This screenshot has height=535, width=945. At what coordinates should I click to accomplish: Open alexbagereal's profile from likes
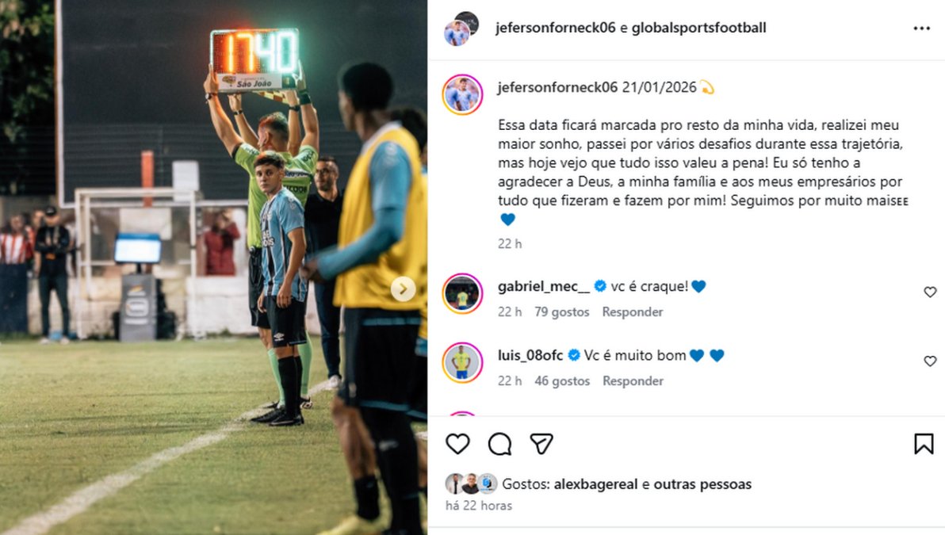pyautogui.click(x=595, y=484)
